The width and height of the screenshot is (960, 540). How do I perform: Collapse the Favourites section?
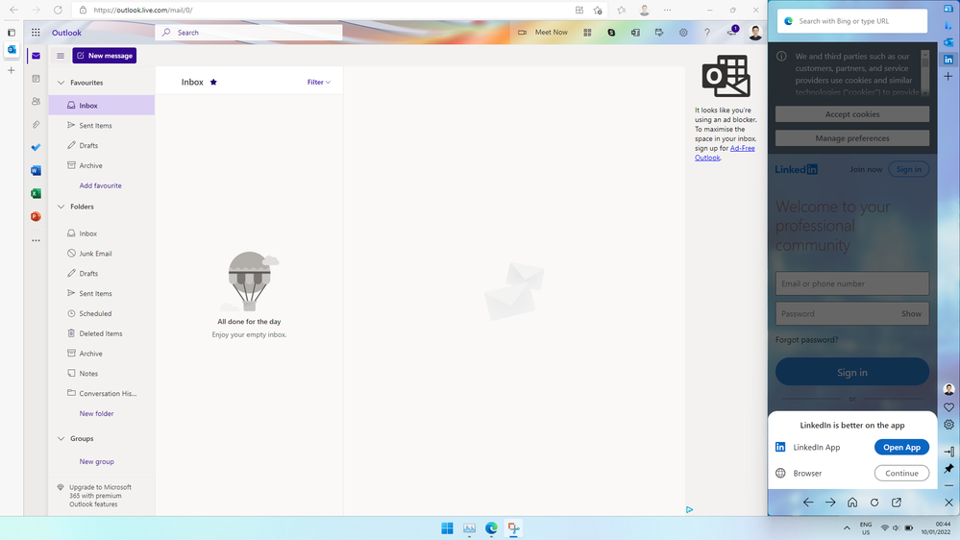[61, 83]
